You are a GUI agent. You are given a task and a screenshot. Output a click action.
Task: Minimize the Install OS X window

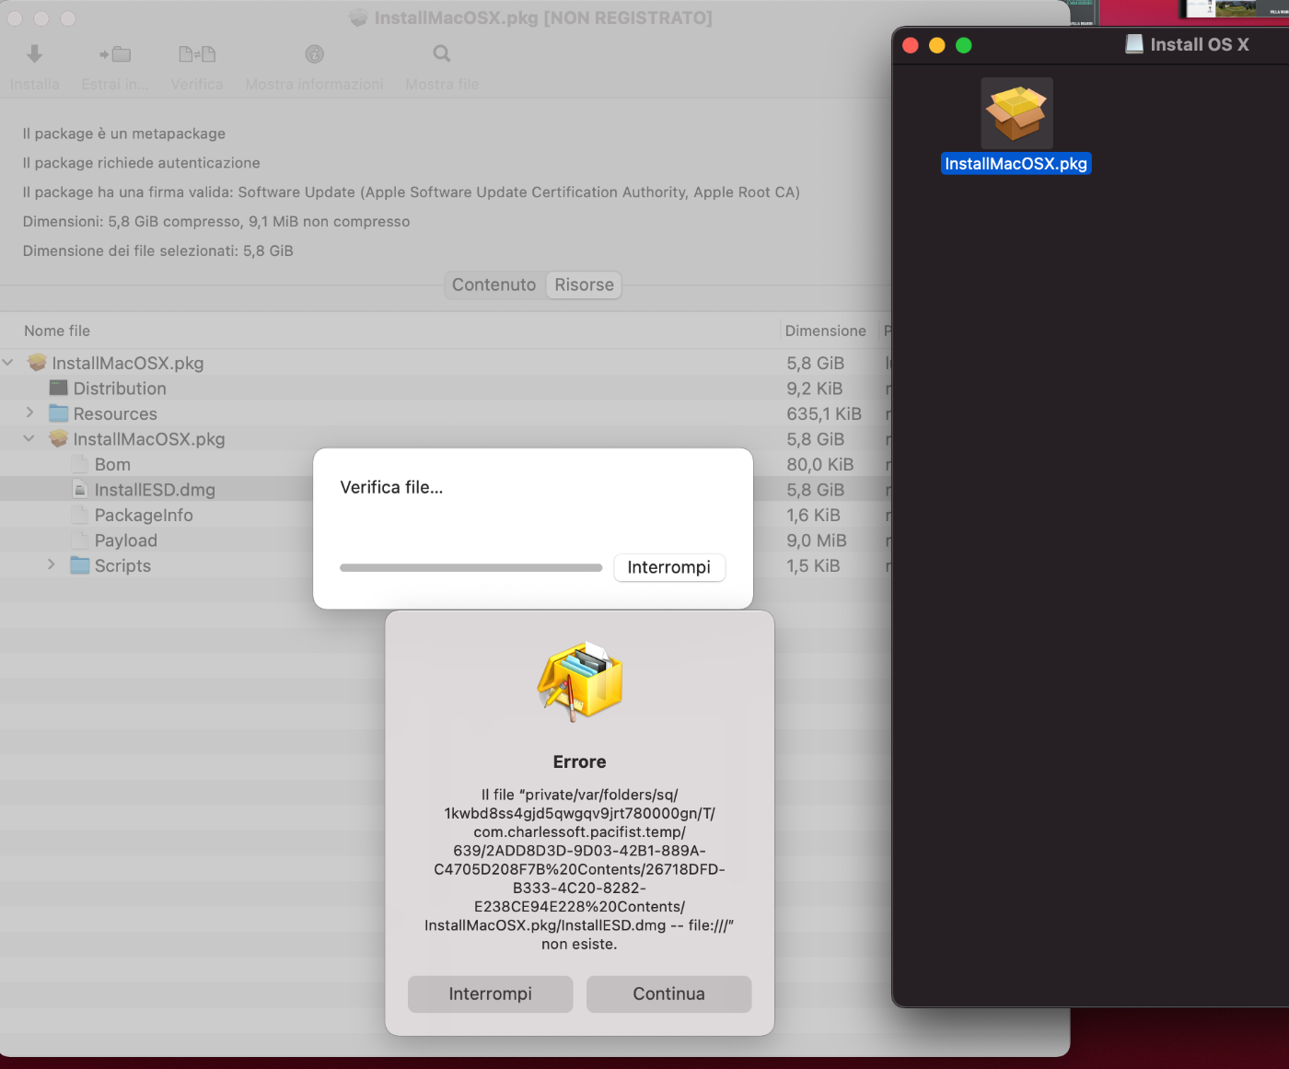tap(937, 45)
